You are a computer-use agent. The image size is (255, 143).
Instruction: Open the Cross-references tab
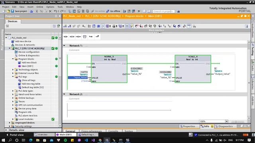(91, 131)
